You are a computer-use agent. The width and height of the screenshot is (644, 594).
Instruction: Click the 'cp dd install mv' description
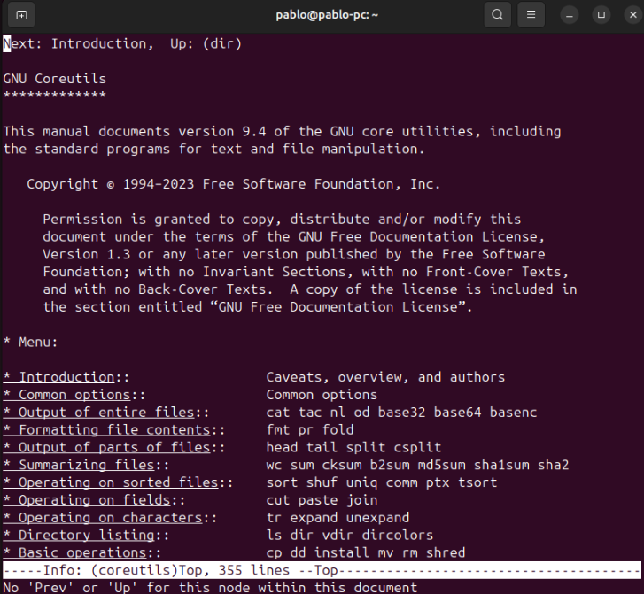coord(366,552)
